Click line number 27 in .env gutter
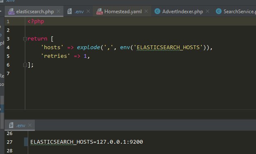This screenshot has height=154, width=256. (x=10, y=142)
